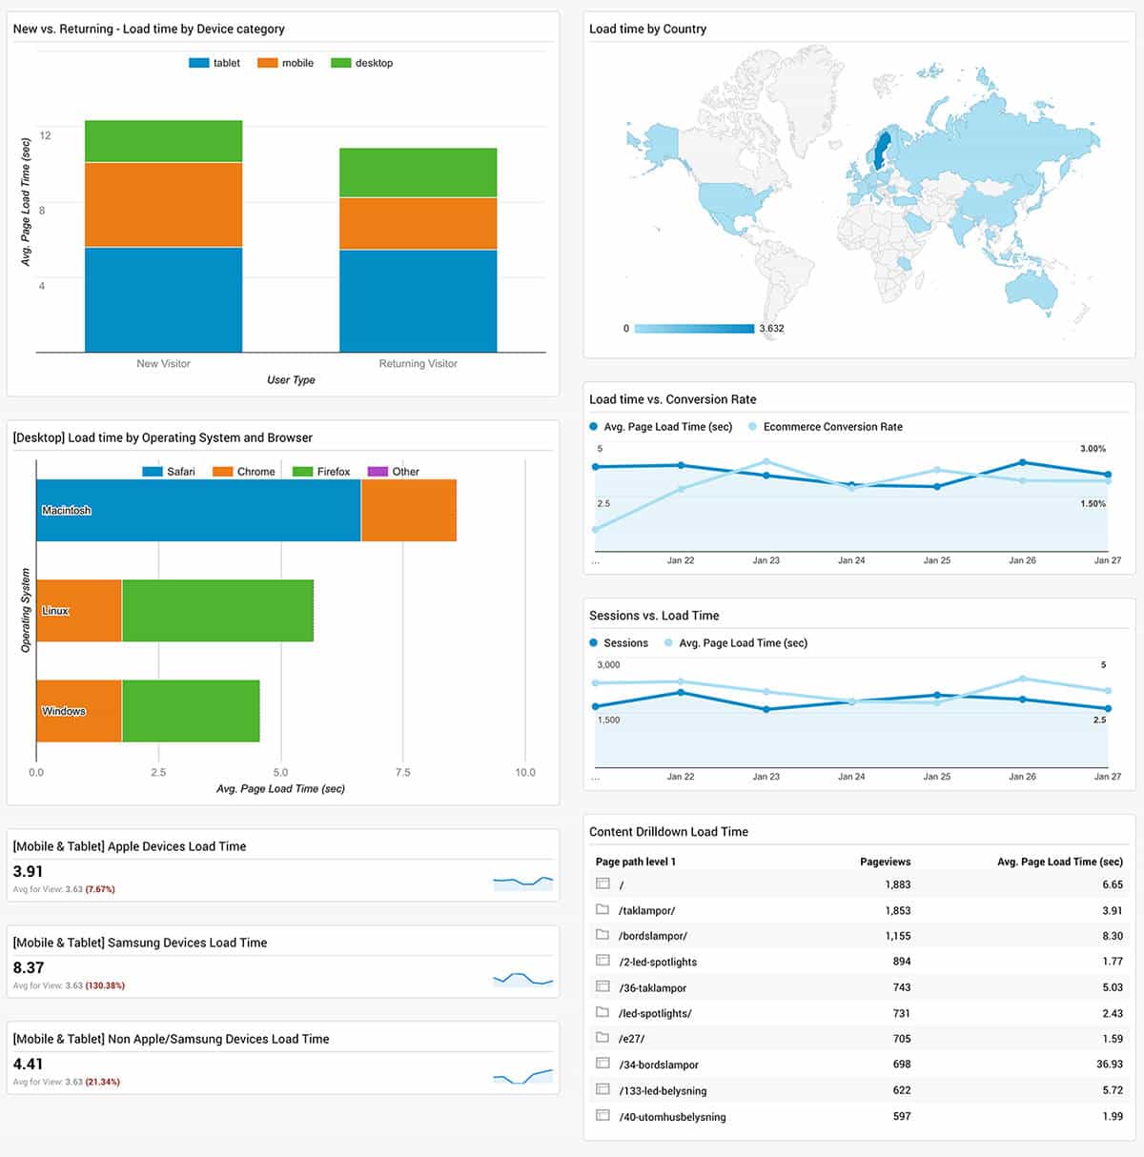Click the Pageviews column header

[886, 862]
